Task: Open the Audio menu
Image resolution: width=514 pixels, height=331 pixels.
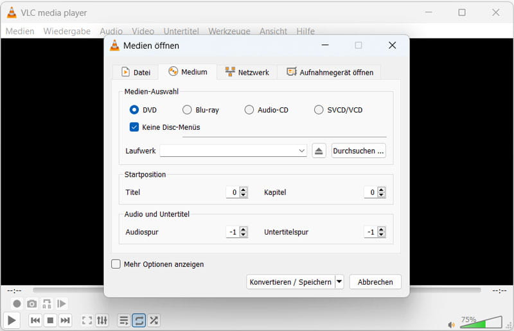Action: point(111,31)
